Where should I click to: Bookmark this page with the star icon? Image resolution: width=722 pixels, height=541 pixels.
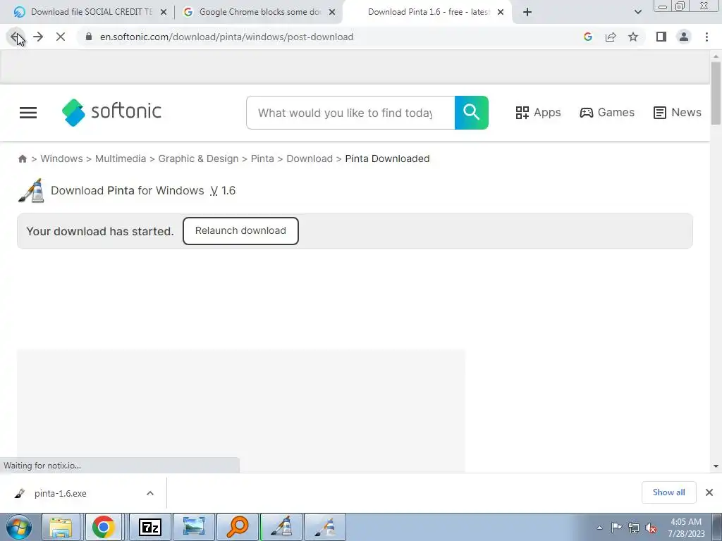633,37
